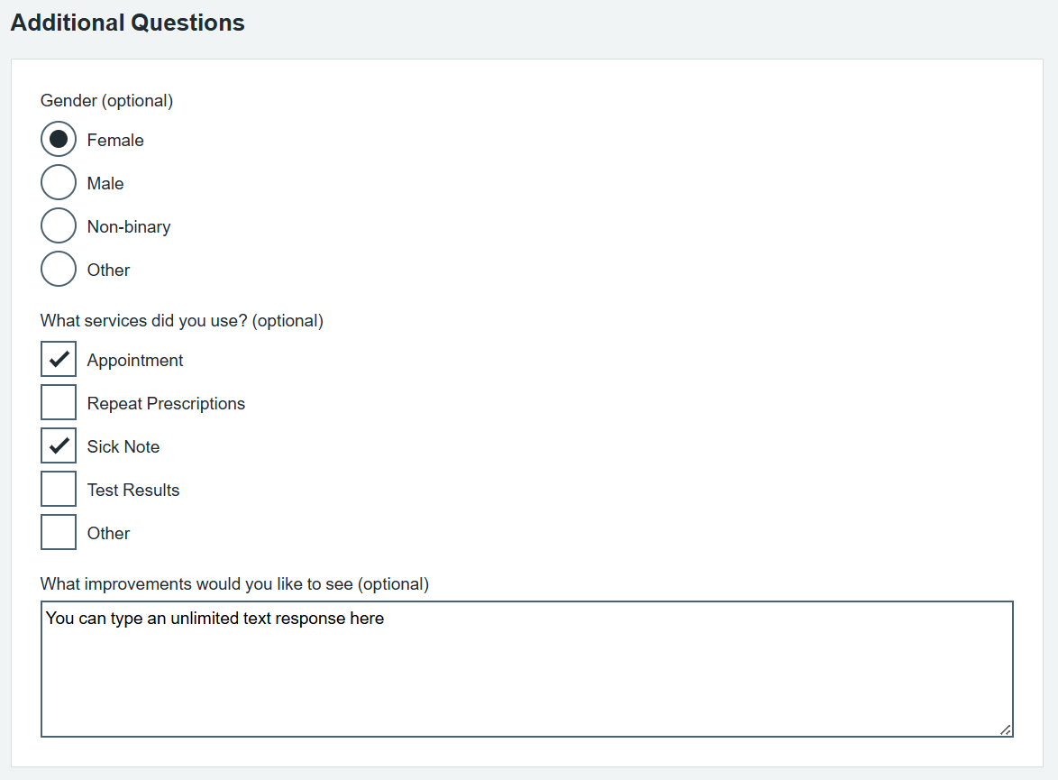Click the 'Repeat Prescriptions' label text
The height and width of the screenshot is (780, 1058).
(x=166, y=404)
